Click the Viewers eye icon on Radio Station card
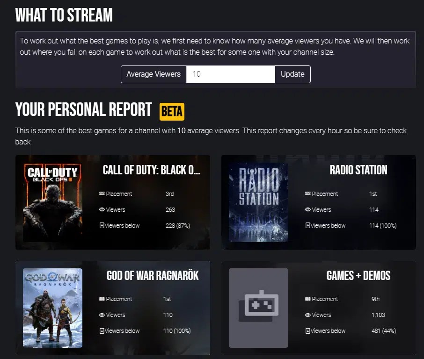This screenshot has width=424, height=359. click(x=309, y=209)
